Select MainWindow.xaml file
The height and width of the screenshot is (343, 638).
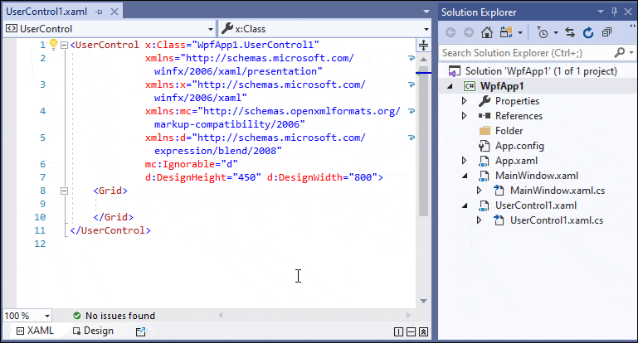pos(537,176)
